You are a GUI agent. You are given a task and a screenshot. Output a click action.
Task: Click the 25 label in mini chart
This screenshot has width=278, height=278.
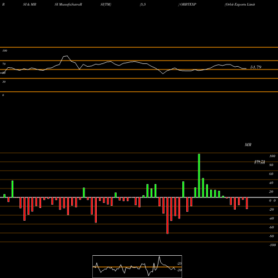(x=180, y=264)
